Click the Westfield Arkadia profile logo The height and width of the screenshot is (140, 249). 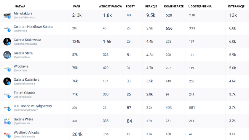(7, 134)
